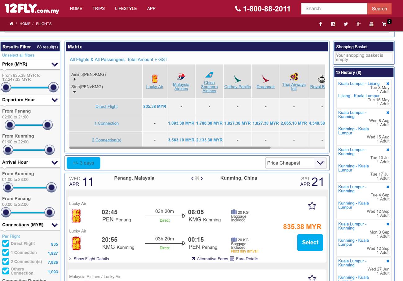Screen dimensions: 403x281
Task: Click the Per Flight link
Action: [11, 236]
